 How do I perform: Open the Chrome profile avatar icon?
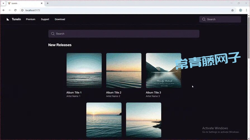[x=241, y=10]
